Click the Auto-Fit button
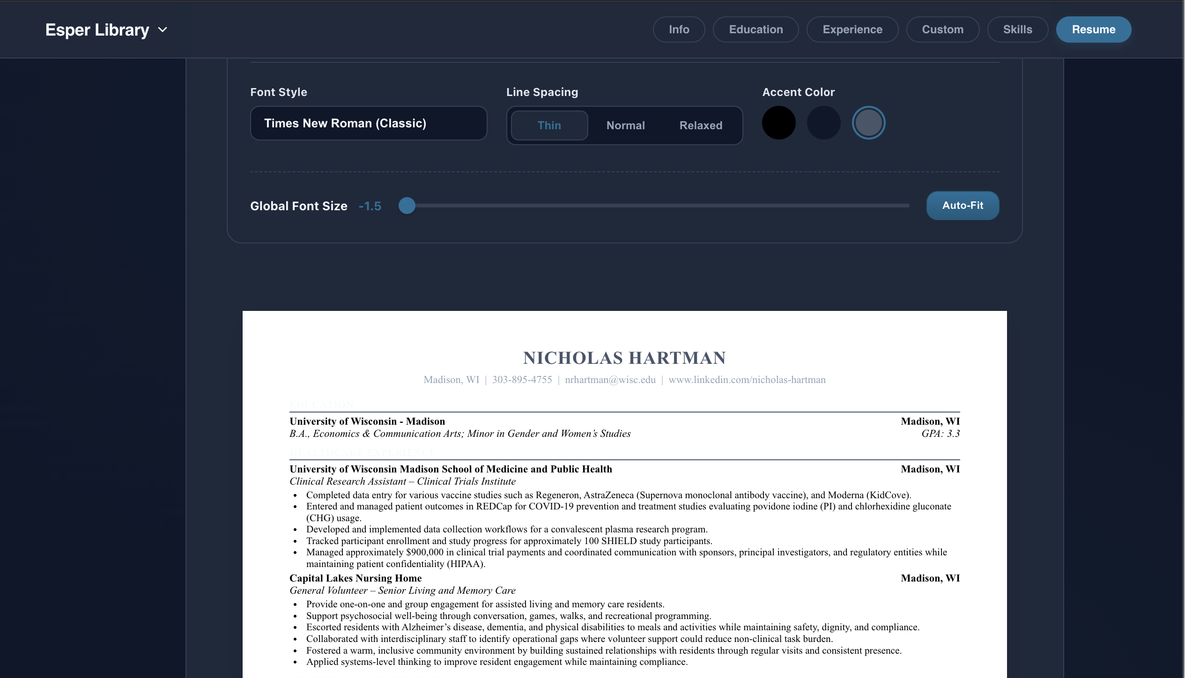The width and height of the screenshot is (1185, 678). point(963,206)
